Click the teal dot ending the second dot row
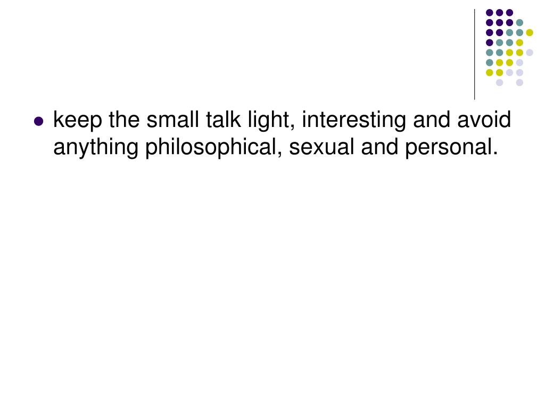This screenshot has height=408, width=545. coord(519,23)
